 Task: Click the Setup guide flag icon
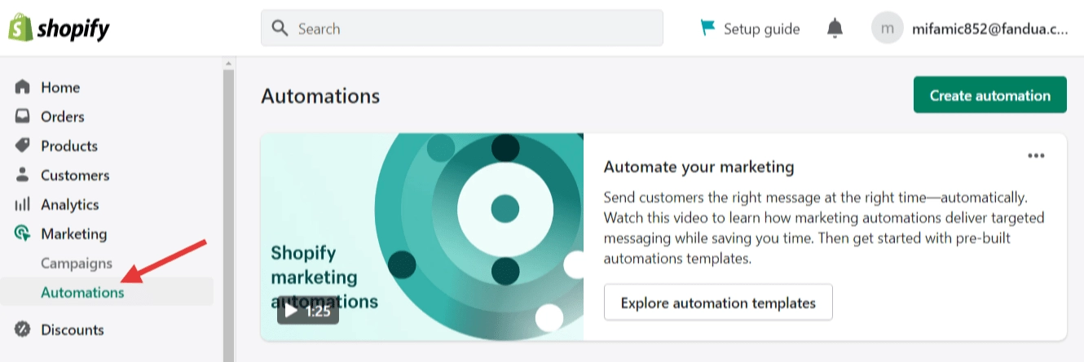(707, 28)
